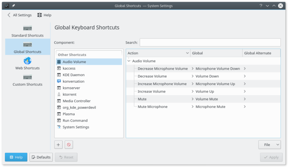Image resolution: width=289 pixels, height=168 pixels.
Task: Sort by the Action column header
Action: 158,53
